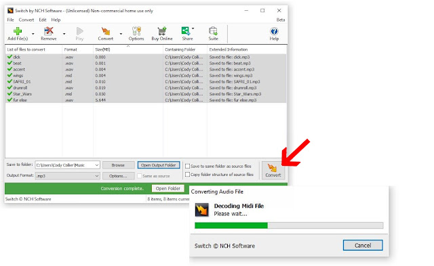Expand the Share dropdown arrow
The image size is (434, 266).
pyautogui.click(x=193, y=28)
